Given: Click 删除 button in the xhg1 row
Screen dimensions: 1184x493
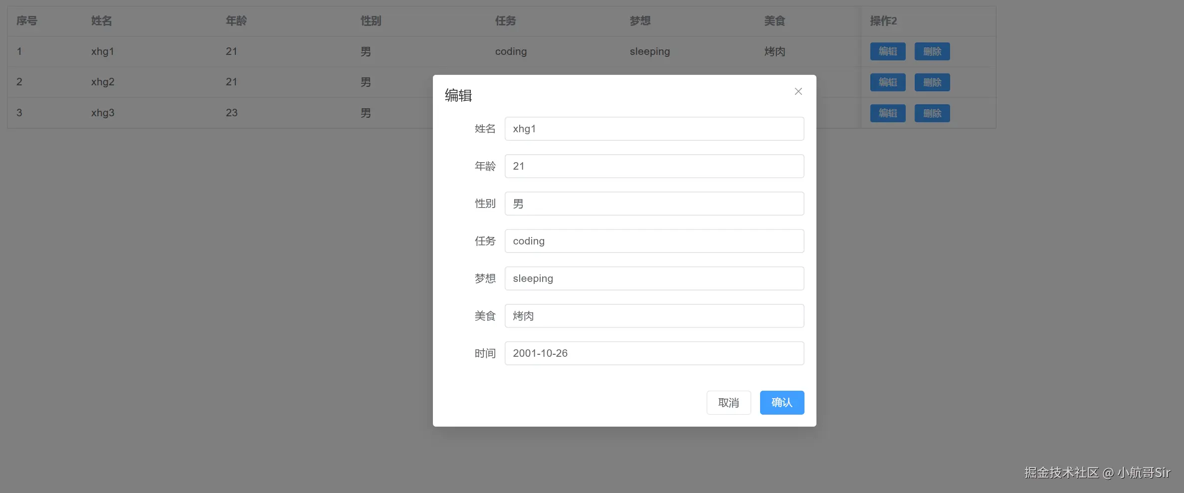Looking at the screenshot, I should (x=932, y=51).
